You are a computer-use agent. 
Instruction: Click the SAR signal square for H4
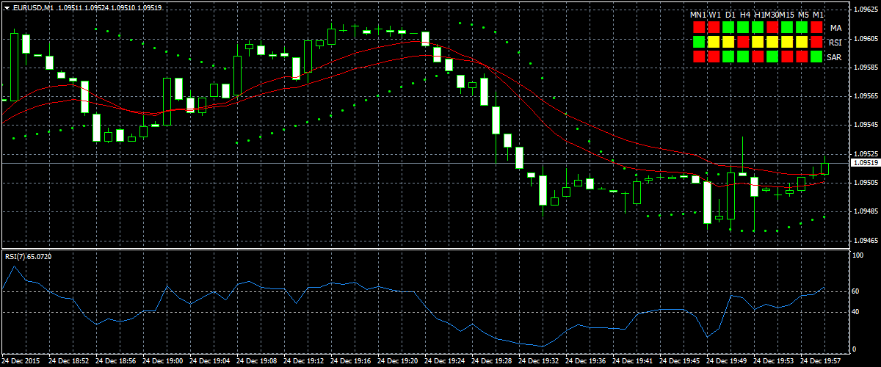point(743,57)
